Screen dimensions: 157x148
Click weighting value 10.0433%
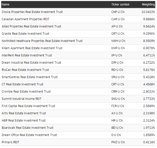(148, 12)
